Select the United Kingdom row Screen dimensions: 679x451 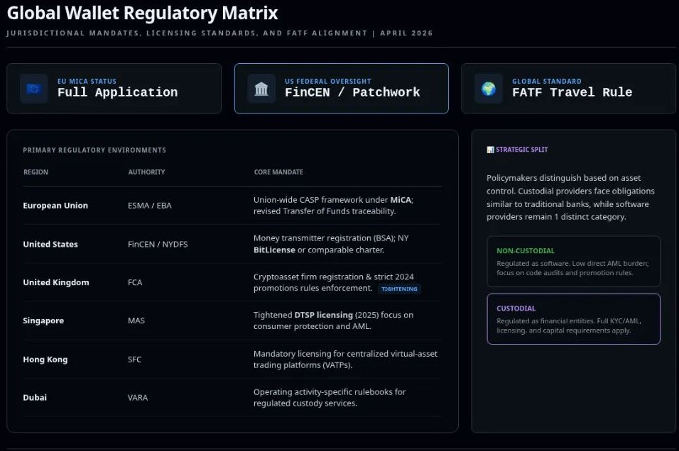(x=232, y=282)
